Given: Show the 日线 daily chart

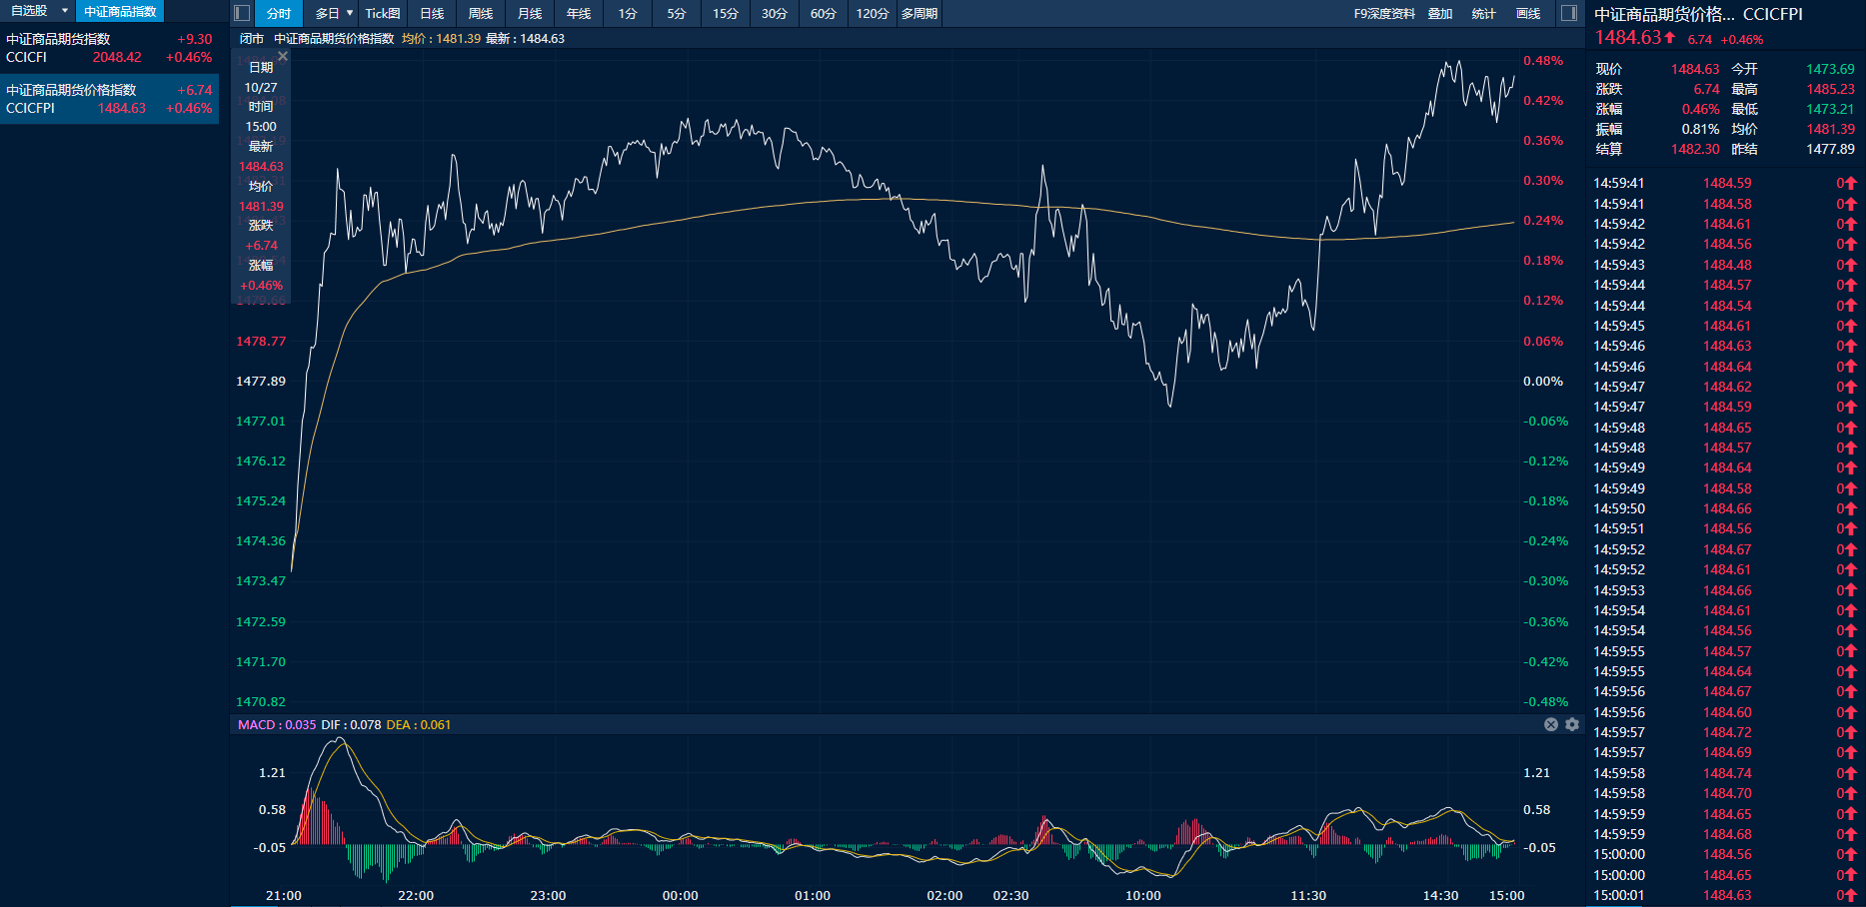Looking at the screenshot, I should [432, 13].
